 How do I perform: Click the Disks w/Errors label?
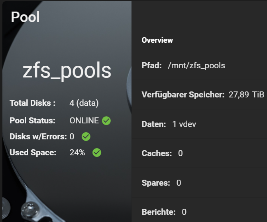coord(38,137)
